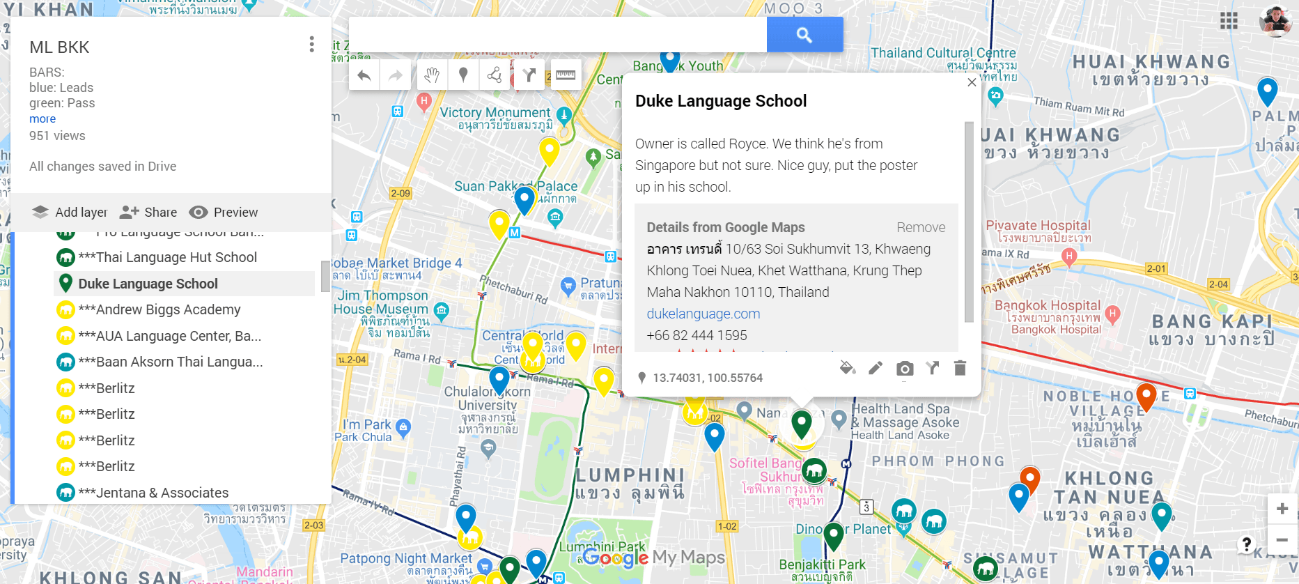1299x584 pixels.
Task: Select the Add directions tool in toolbar
Action: (529, 75)
